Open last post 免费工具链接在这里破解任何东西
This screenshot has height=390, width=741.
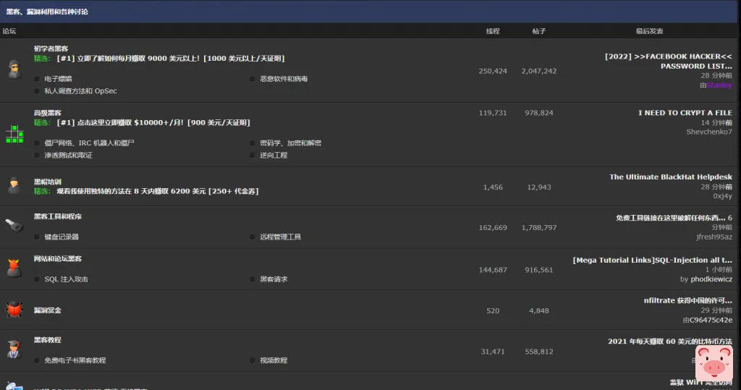click(671, 218)
